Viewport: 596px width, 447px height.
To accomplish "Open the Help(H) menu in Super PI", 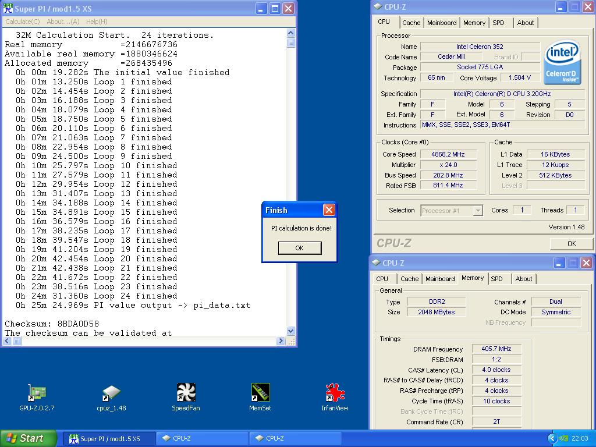I will (97, 22).
